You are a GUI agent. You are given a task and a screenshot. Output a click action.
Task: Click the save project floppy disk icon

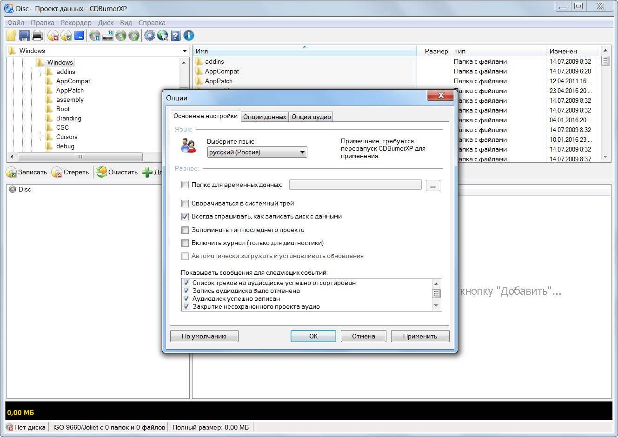tap(24, 35)
